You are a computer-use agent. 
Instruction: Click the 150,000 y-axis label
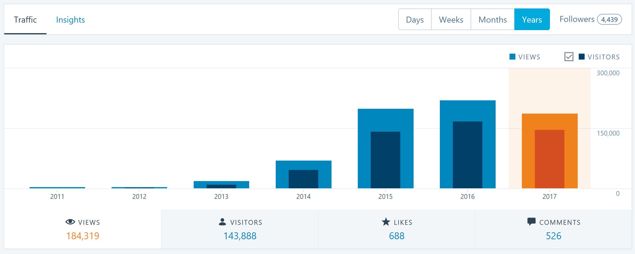click(608, 133)
